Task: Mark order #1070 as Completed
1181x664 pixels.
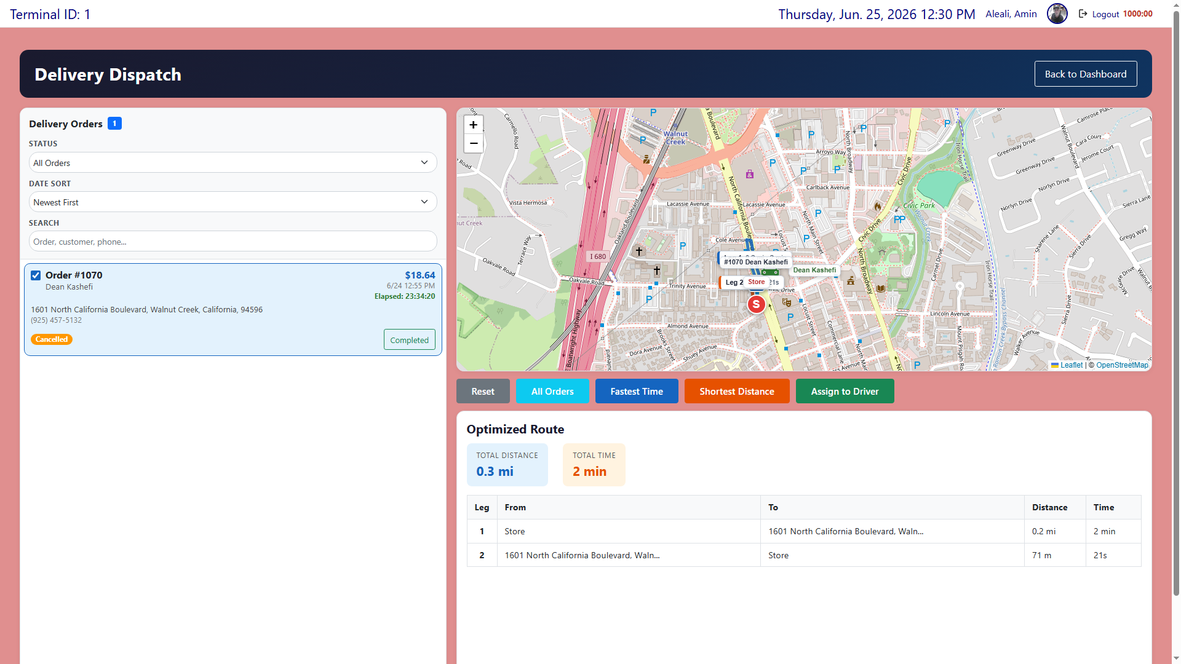Action: 409,340
